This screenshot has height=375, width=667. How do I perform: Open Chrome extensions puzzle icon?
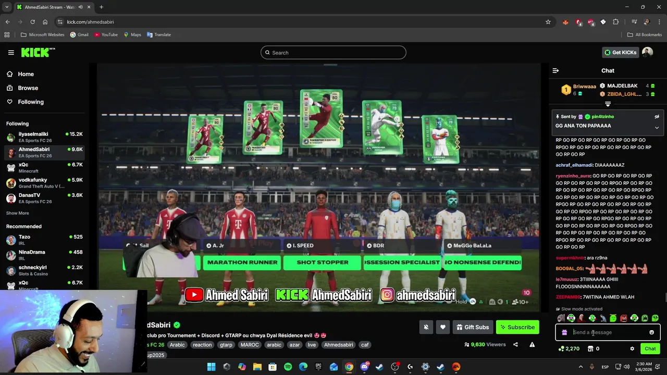(615, 22)
